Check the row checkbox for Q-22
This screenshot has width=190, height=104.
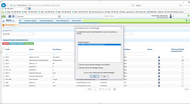tap(4, 67)
